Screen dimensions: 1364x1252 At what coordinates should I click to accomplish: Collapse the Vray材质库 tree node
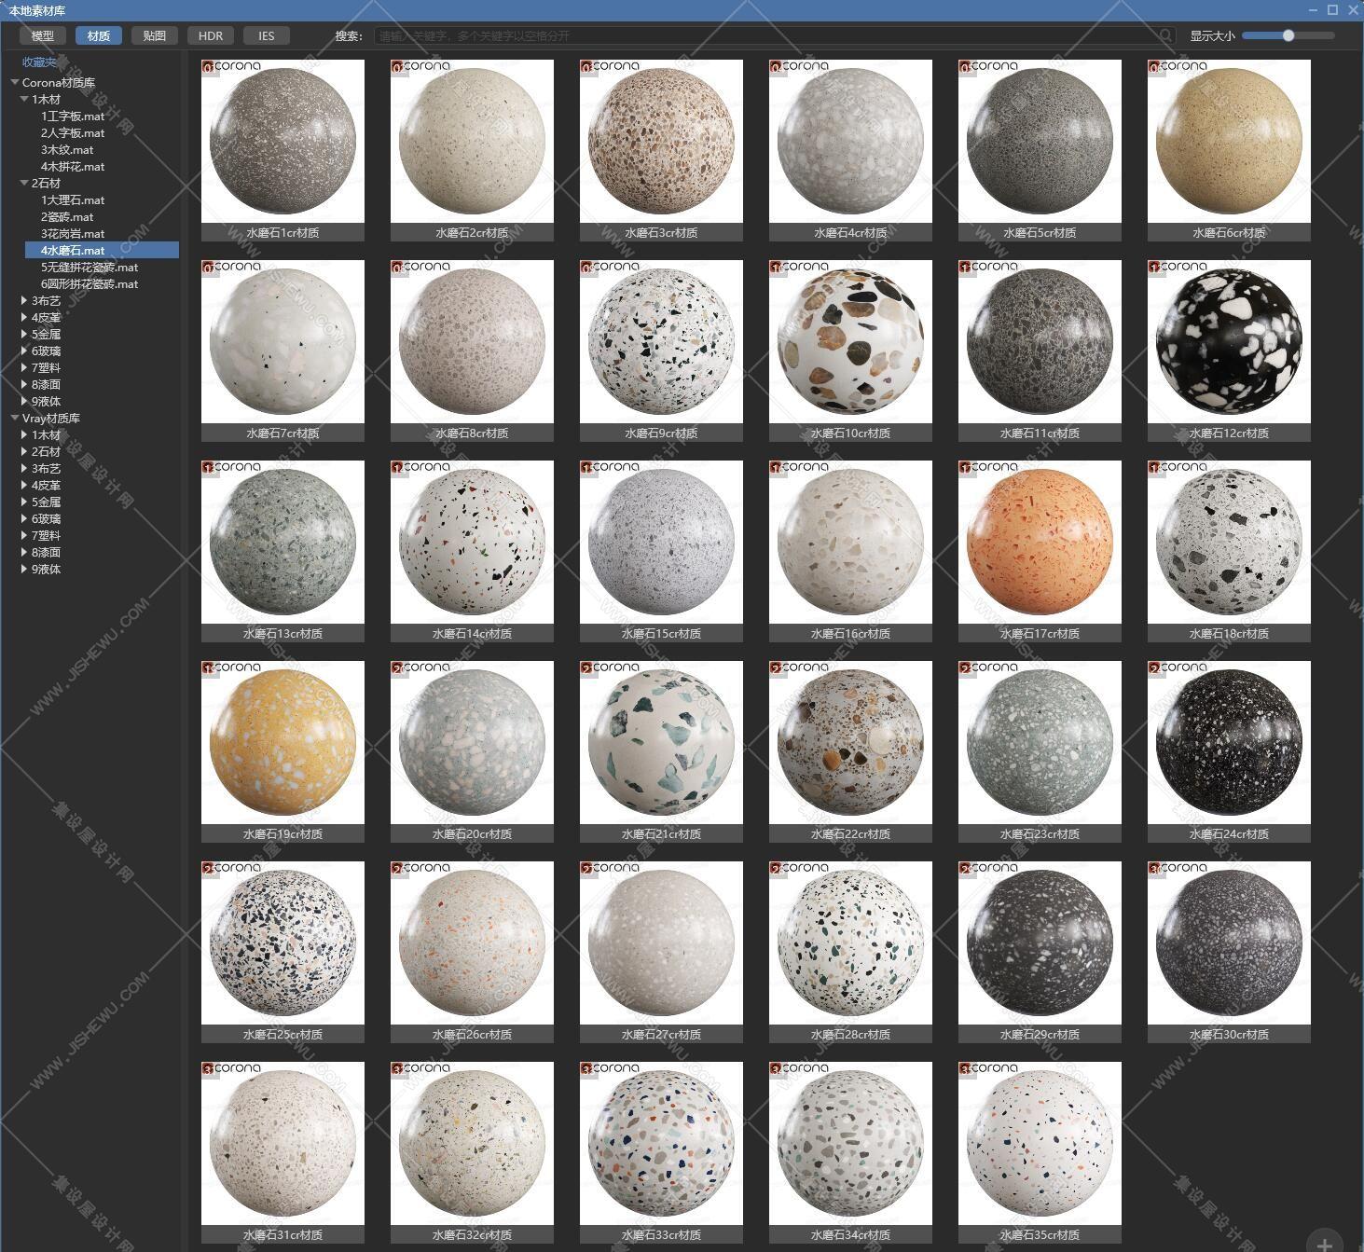[x=15, y=419]
